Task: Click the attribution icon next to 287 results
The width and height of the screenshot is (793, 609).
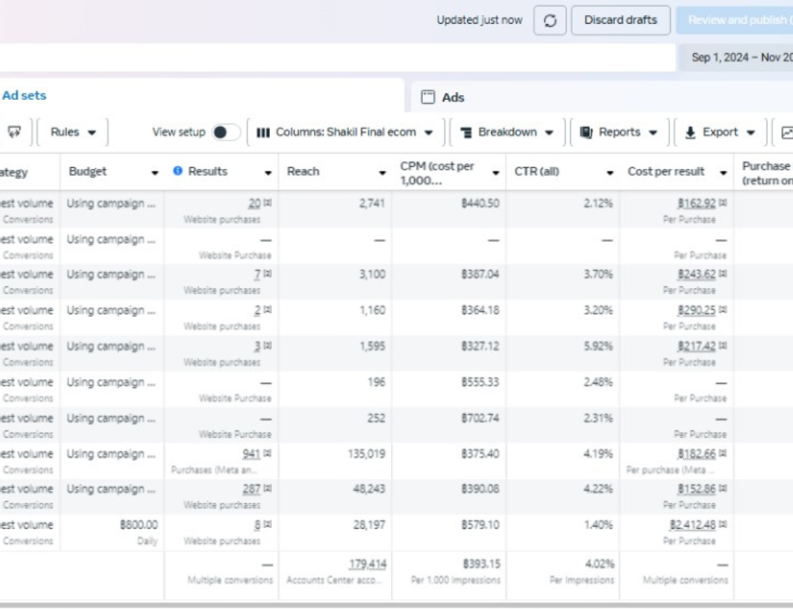Action: tap(268, 489)
